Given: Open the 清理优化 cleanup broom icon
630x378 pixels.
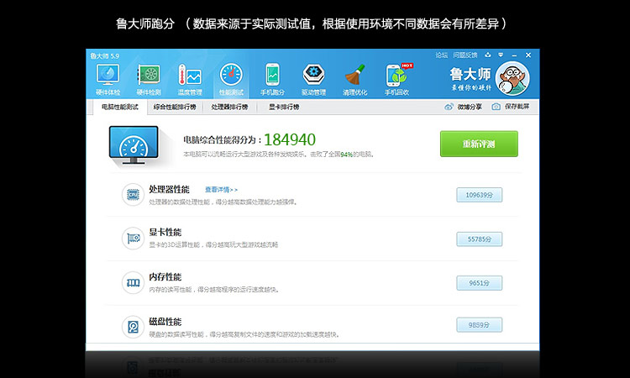Looking at the screenshot, I should (355, 76).
